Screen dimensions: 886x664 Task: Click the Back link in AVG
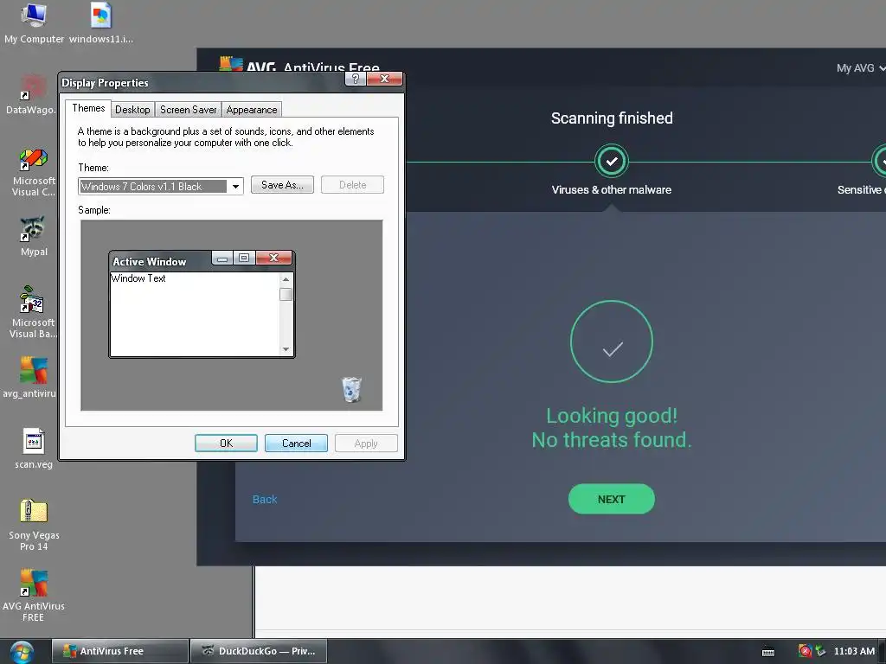point(265,499)
